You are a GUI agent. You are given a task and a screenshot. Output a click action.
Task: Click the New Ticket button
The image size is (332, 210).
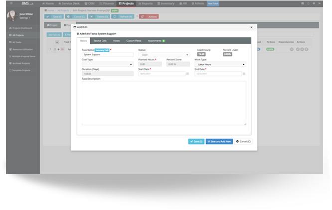213,3
